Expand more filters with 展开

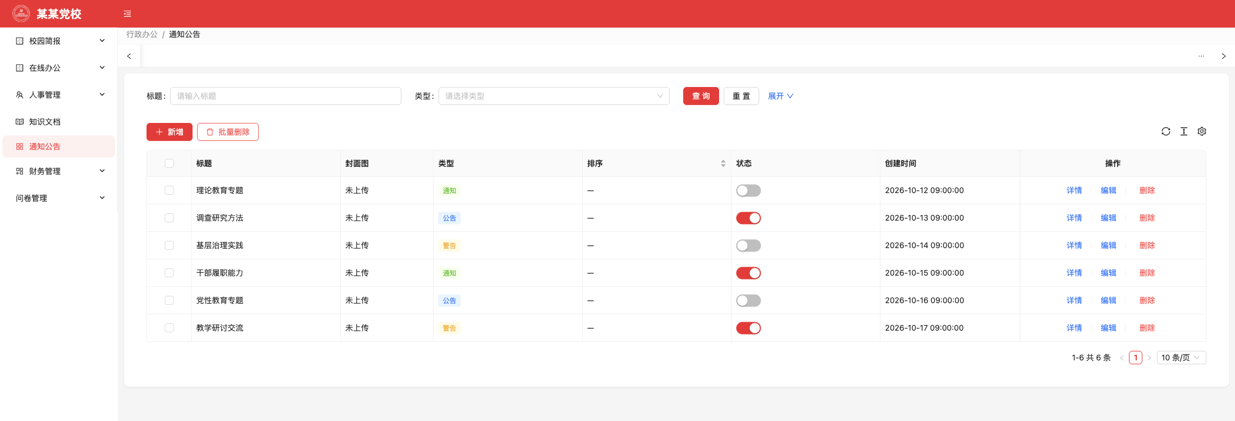(x=780, y=96)
